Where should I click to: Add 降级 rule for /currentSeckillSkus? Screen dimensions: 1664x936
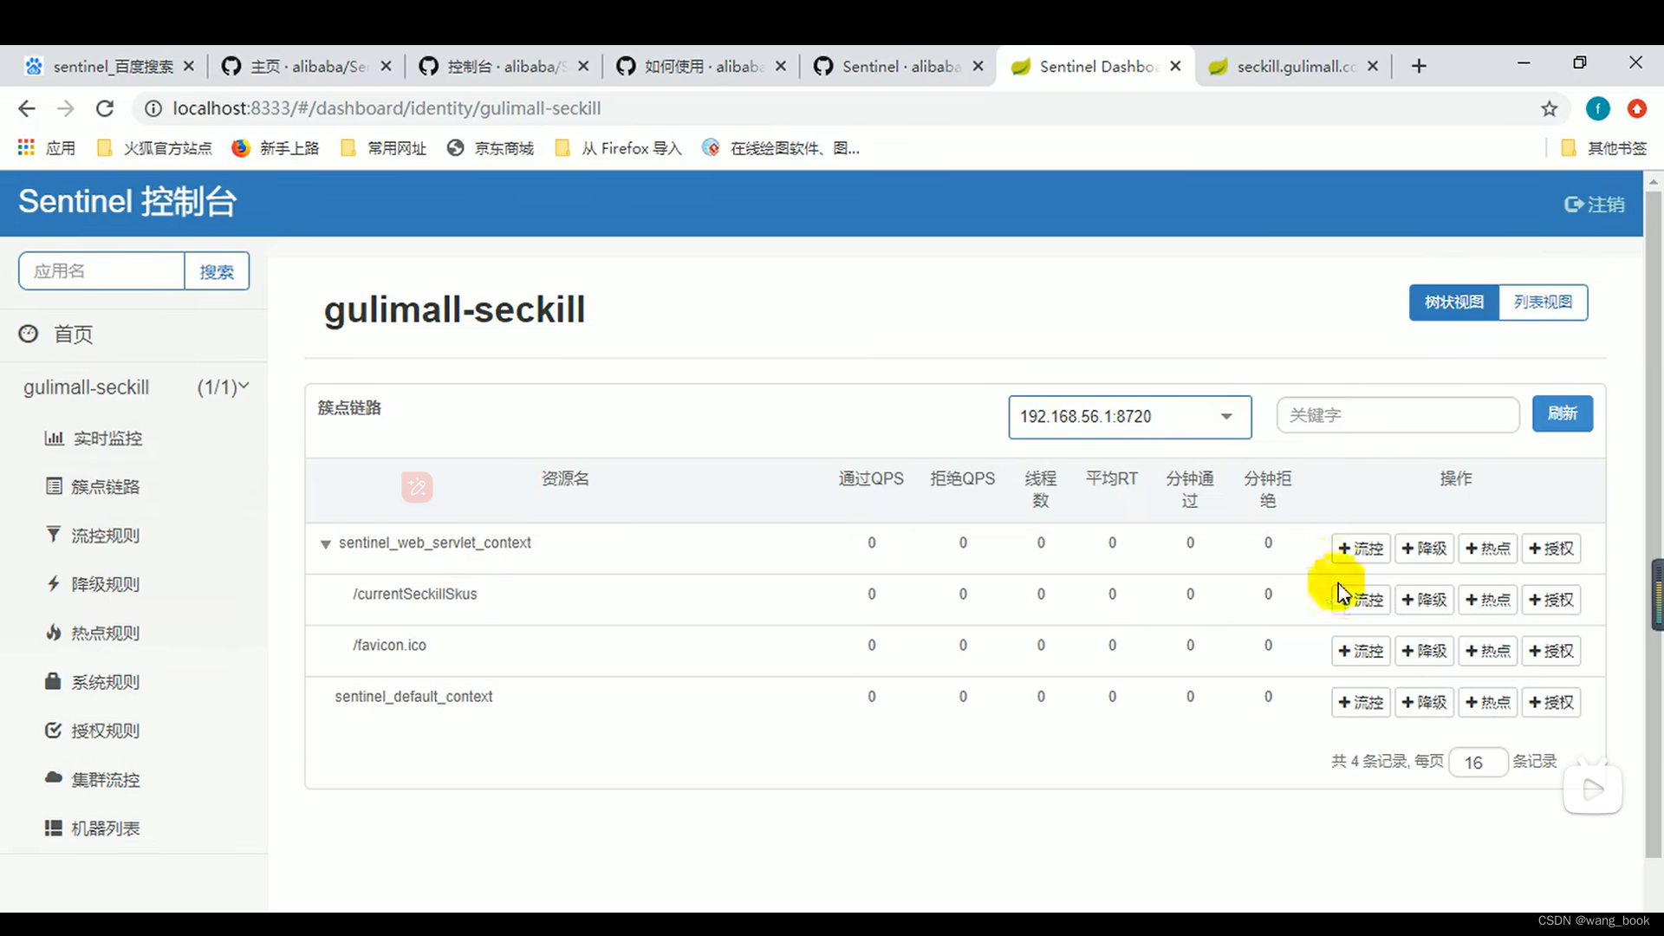click(1424, 600)
